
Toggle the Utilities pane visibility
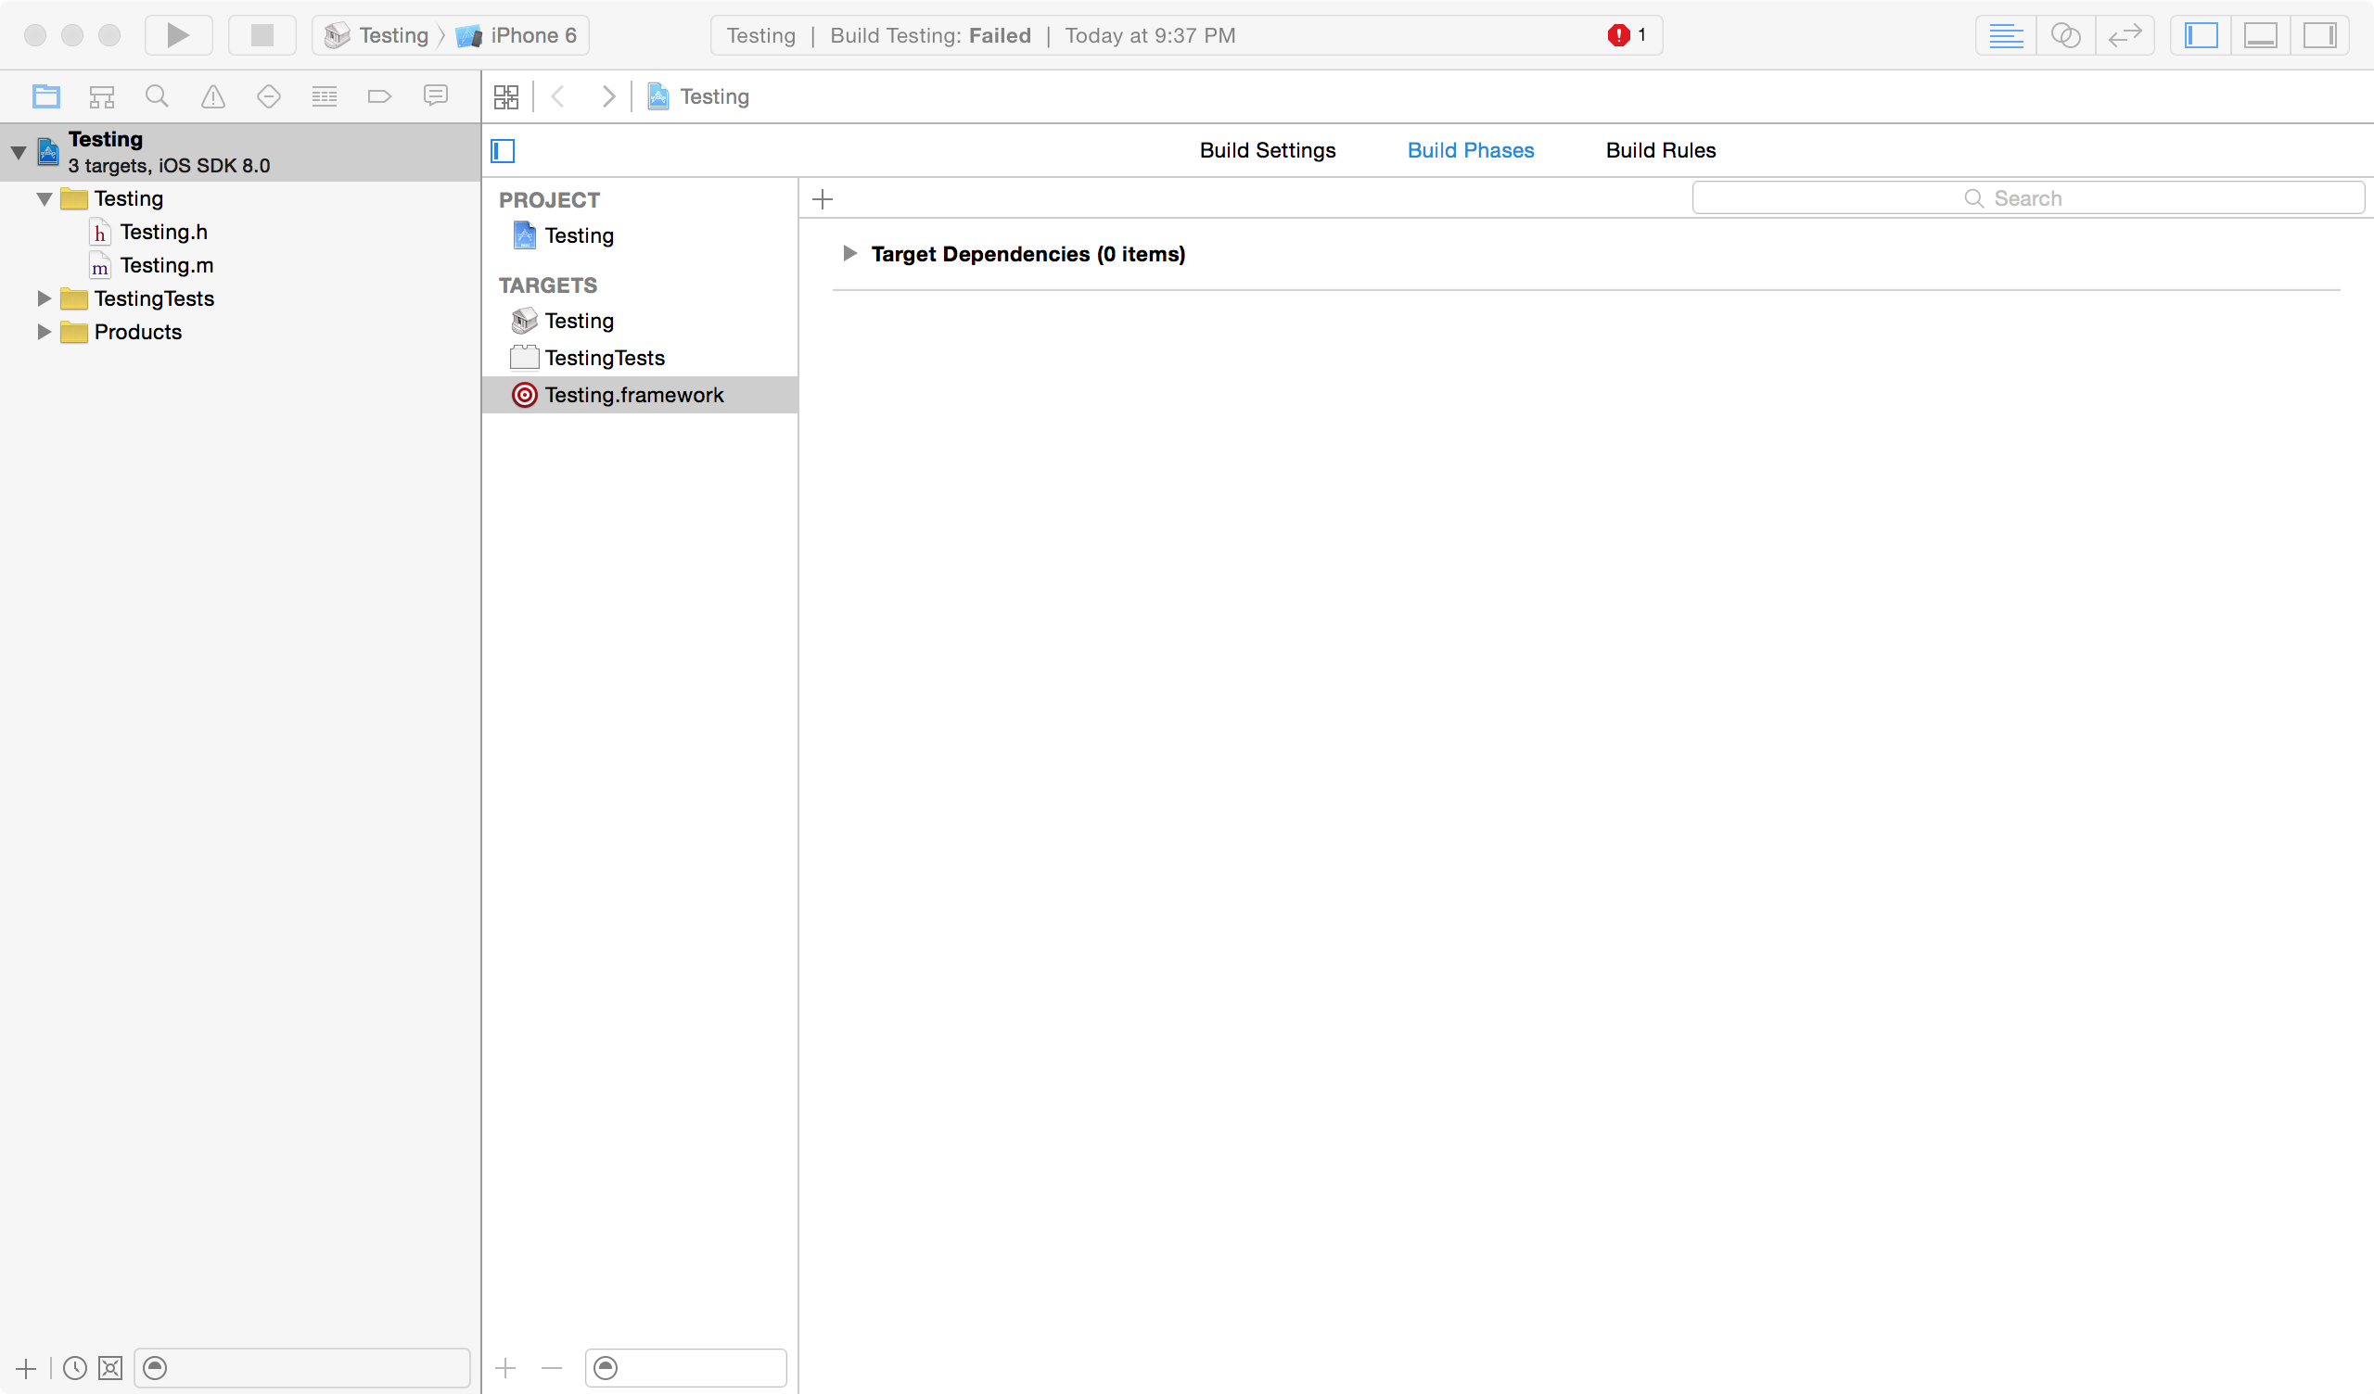coord(2319,36)
